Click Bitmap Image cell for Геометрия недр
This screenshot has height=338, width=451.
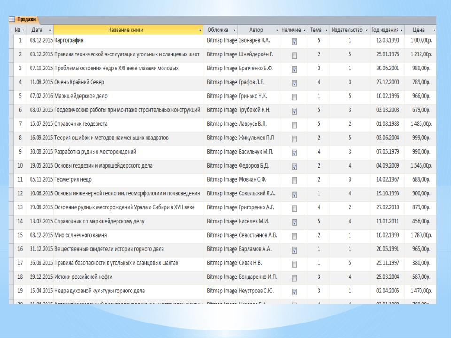tap(221, 180)
